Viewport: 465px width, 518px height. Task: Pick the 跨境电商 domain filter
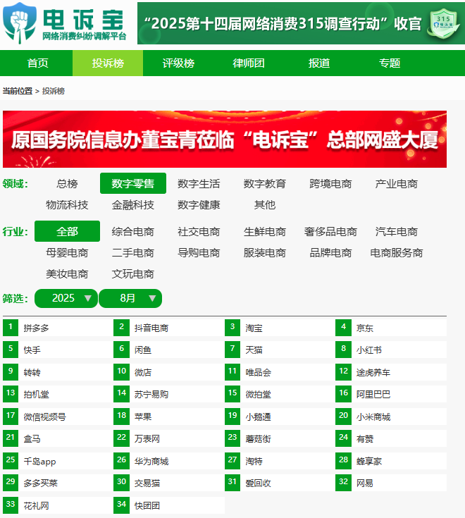point(330,183)
